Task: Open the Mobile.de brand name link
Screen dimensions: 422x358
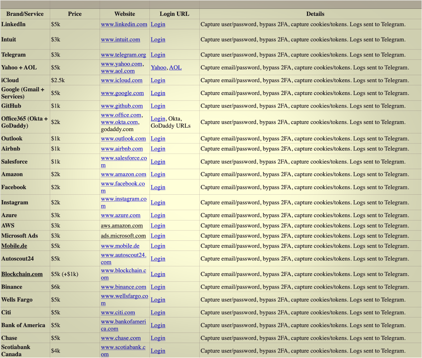Action: [x=14, y=246]
